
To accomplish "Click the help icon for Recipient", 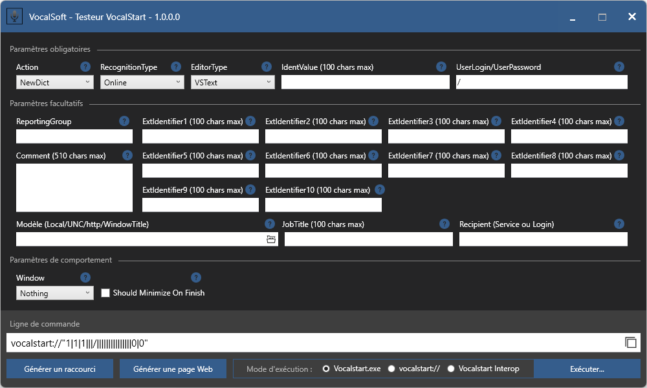I will click(x=619, y=224).
